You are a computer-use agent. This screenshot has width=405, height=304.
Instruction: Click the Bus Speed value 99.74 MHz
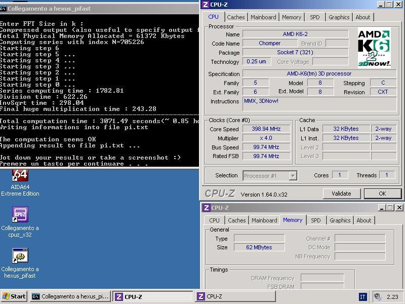click(x=266, y=147)
